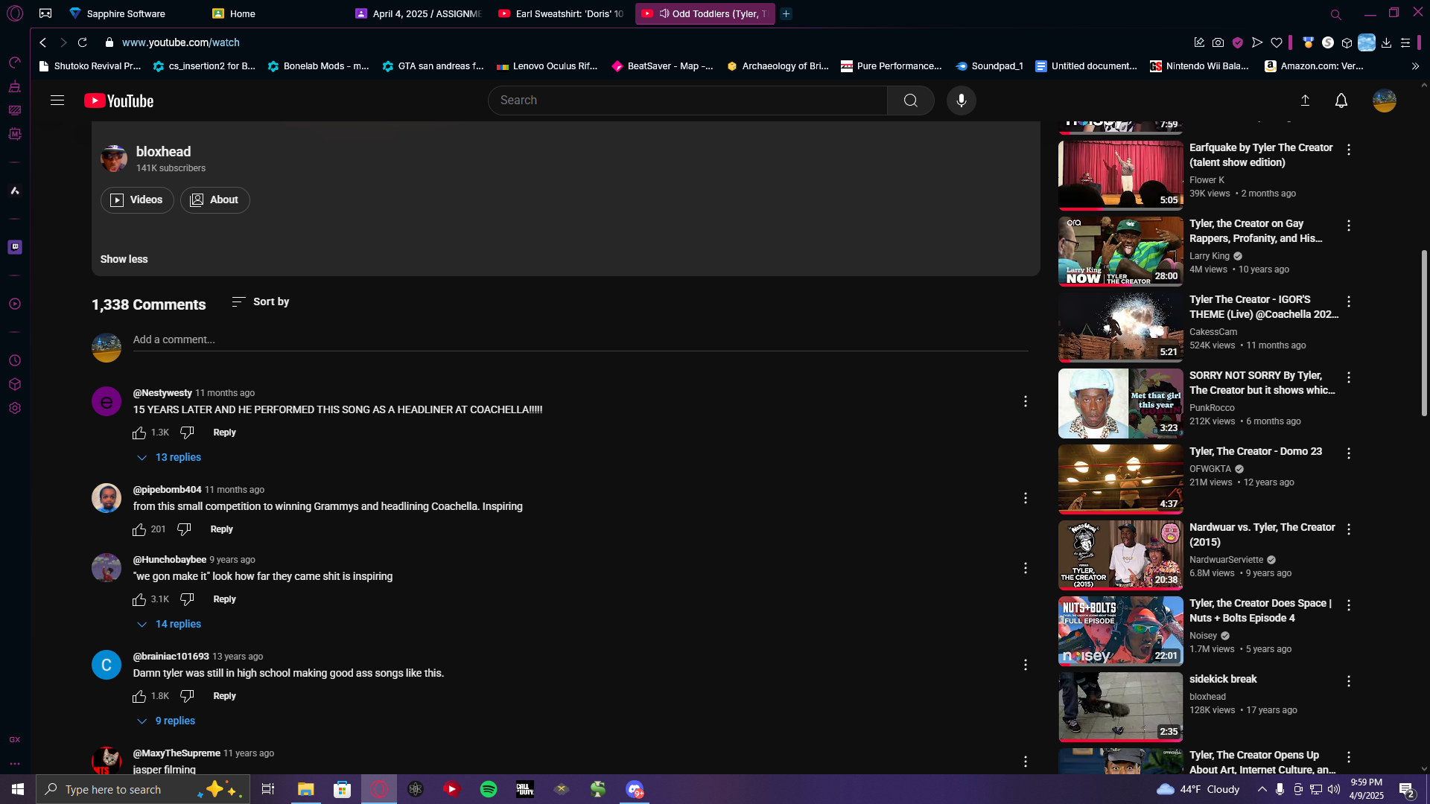Reply to @Nestywesty comment
1430x804 pixels.
(224, 433)
